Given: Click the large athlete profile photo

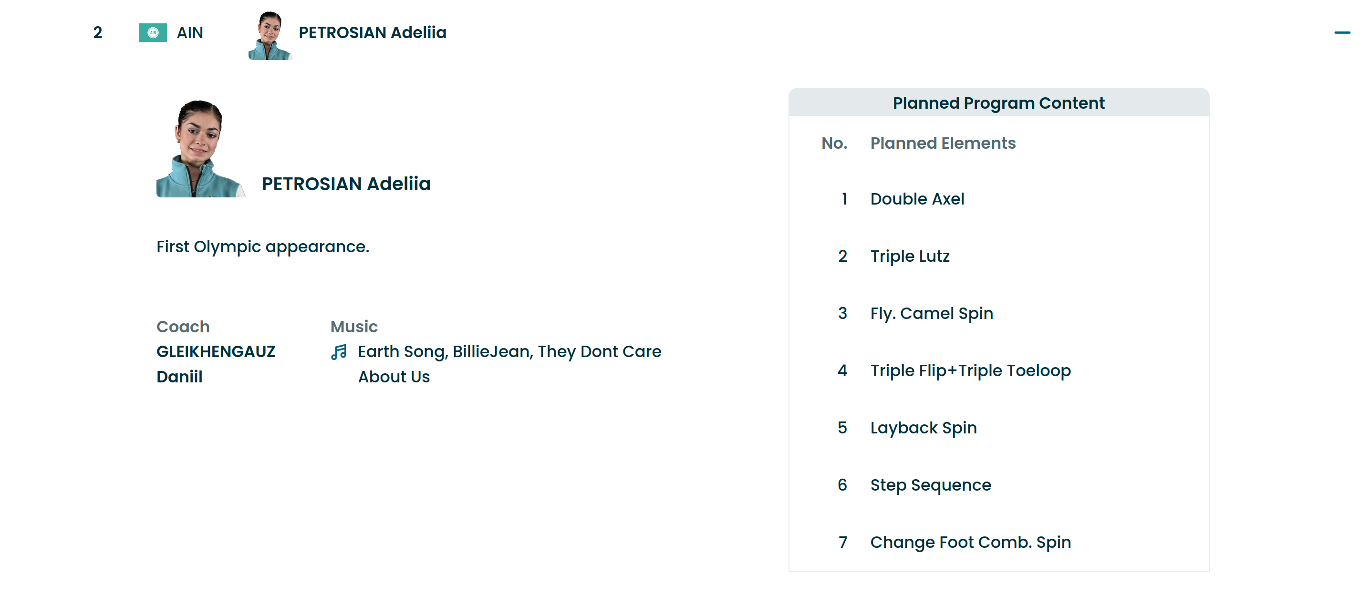Looking at the screenshot, I should click(x=199, y=149).
